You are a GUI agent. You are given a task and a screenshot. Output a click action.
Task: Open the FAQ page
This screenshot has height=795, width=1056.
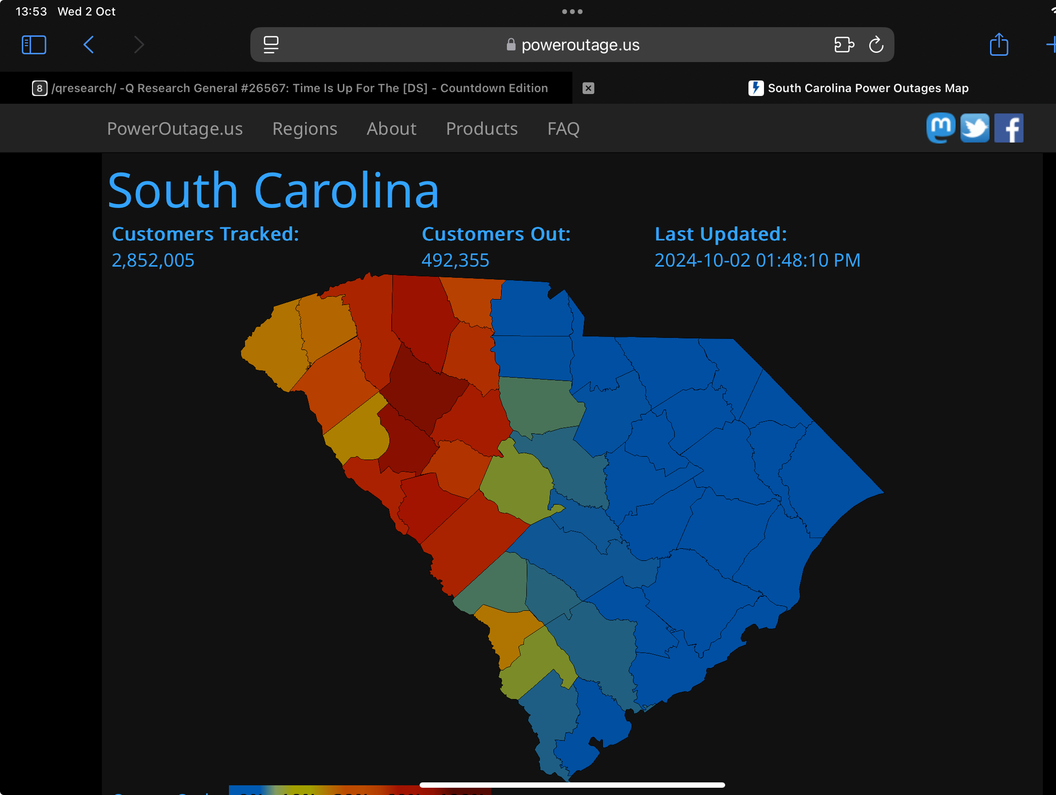point(563,129)
